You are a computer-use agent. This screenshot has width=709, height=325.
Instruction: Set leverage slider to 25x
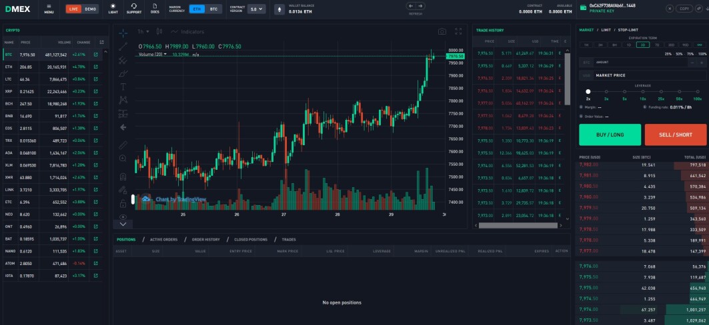coord(661,92)
